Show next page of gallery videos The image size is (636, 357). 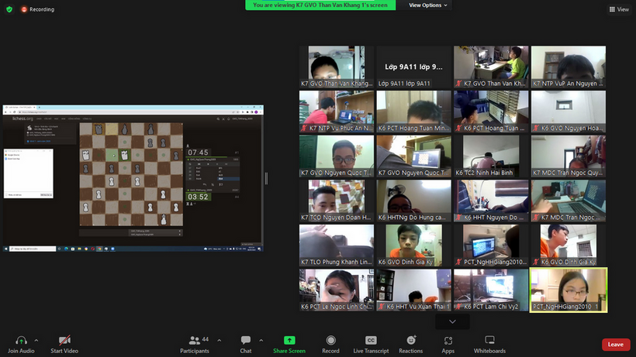point(452,321)
